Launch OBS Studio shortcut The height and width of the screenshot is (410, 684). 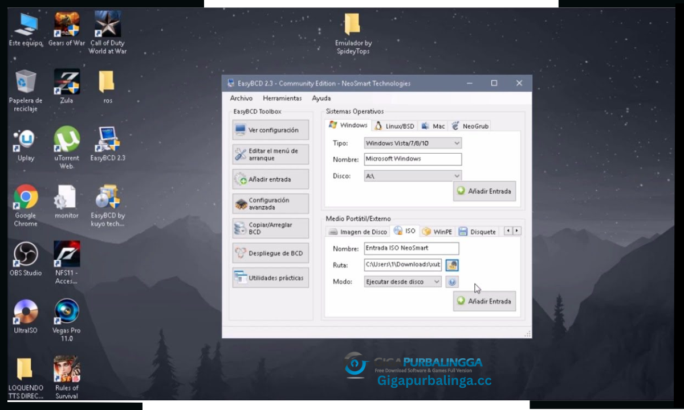[26, 259]
